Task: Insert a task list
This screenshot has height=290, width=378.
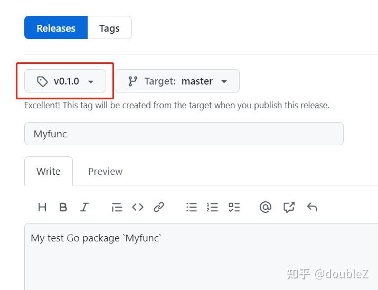Action: (x=234, y=207)
